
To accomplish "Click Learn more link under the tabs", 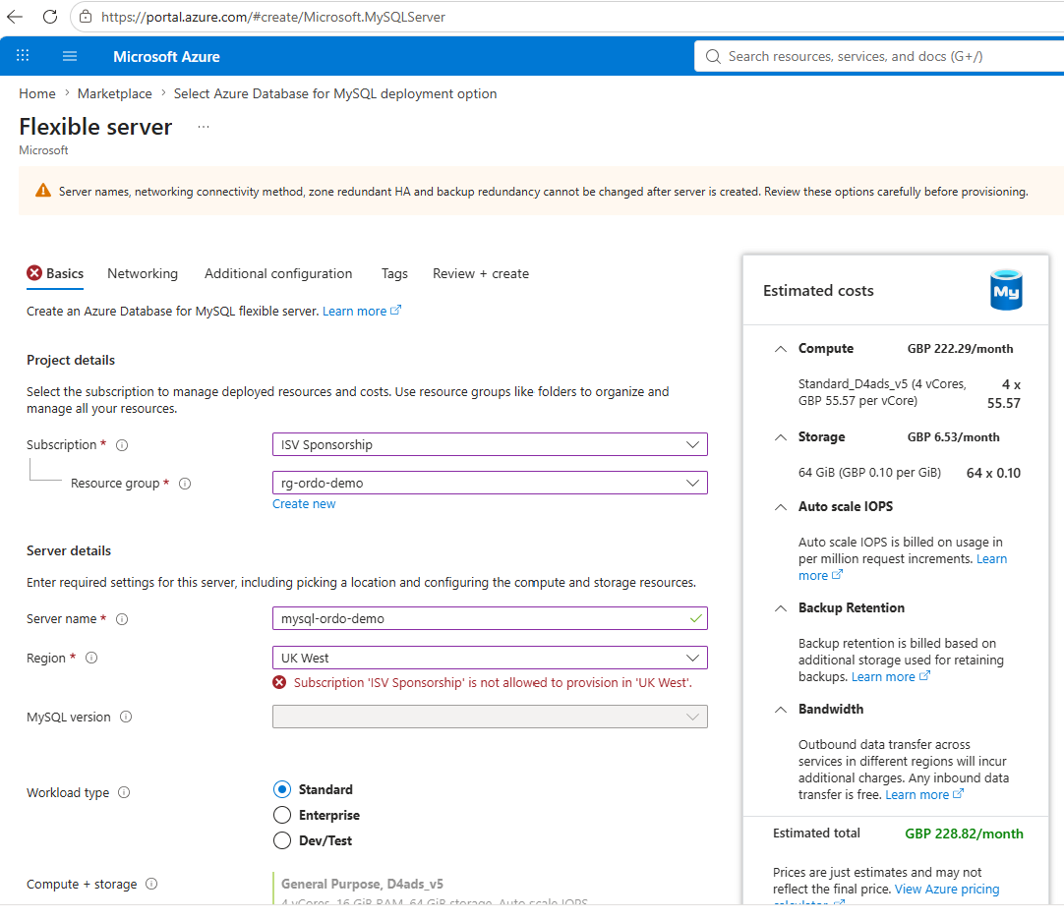I will (362, 311).
